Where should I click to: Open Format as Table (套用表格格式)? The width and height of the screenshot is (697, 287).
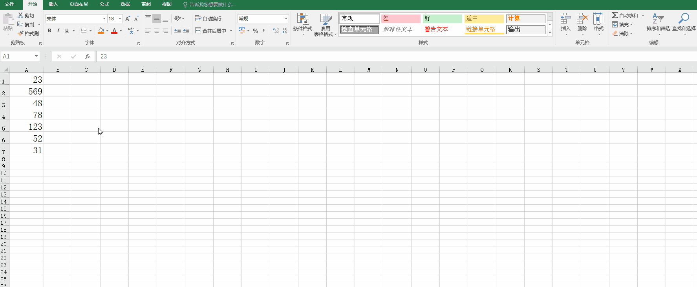point(326,25)
